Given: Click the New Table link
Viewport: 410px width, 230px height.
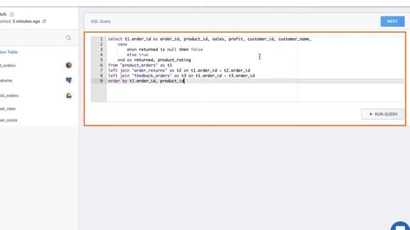Looking at the screenshot, I should click(x=8, y=52).
